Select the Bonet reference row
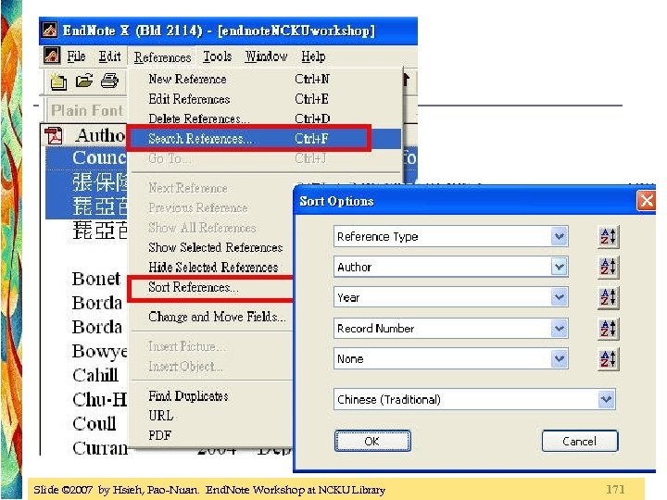 (95, 279)
